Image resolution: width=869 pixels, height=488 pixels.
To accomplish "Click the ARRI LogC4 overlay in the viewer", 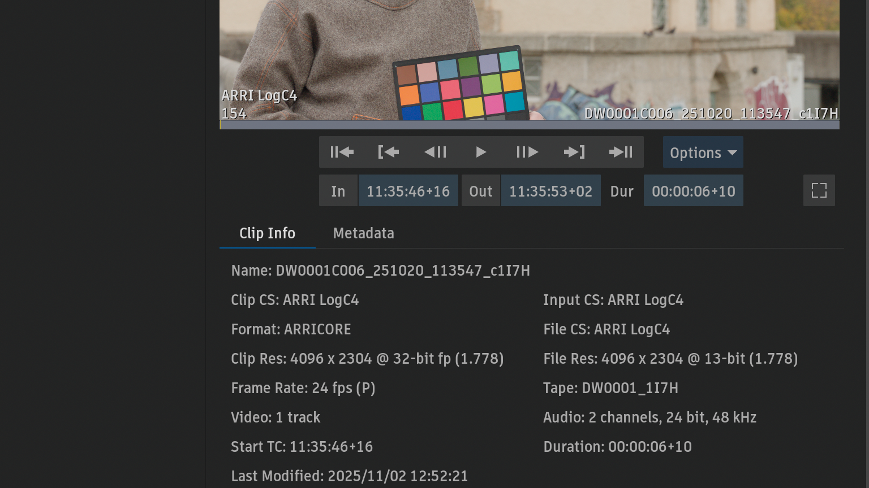I will [x=259, y=95].
